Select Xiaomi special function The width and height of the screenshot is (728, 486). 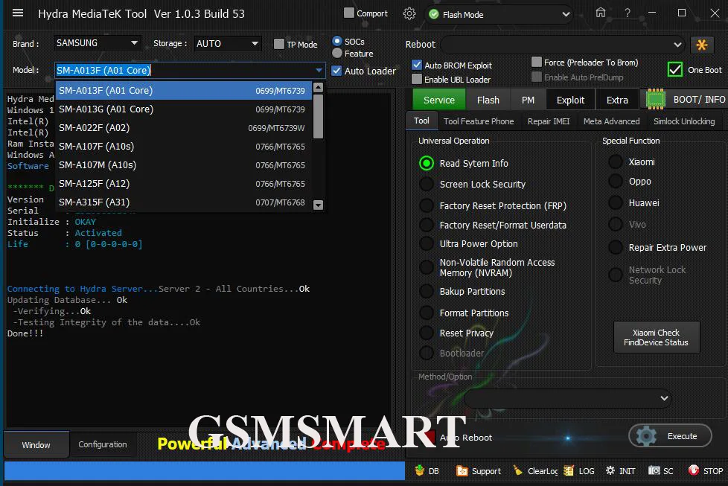click(x=616, y=162)
